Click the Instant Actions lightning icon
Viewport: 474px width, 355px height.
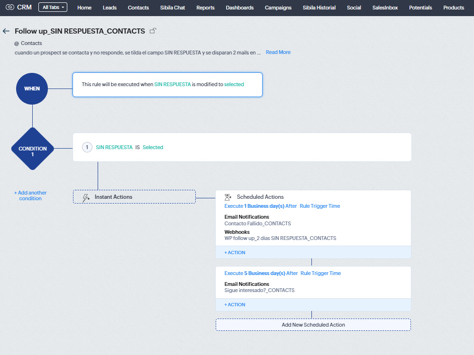tap(86, 197)
